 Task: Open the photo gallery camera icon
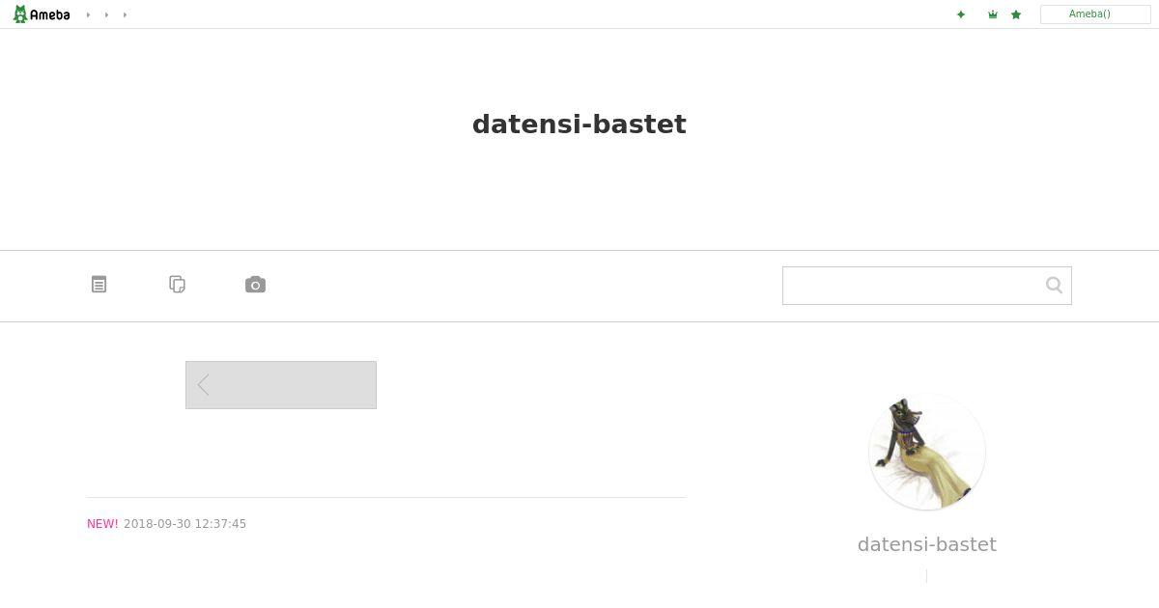(255, 284)
